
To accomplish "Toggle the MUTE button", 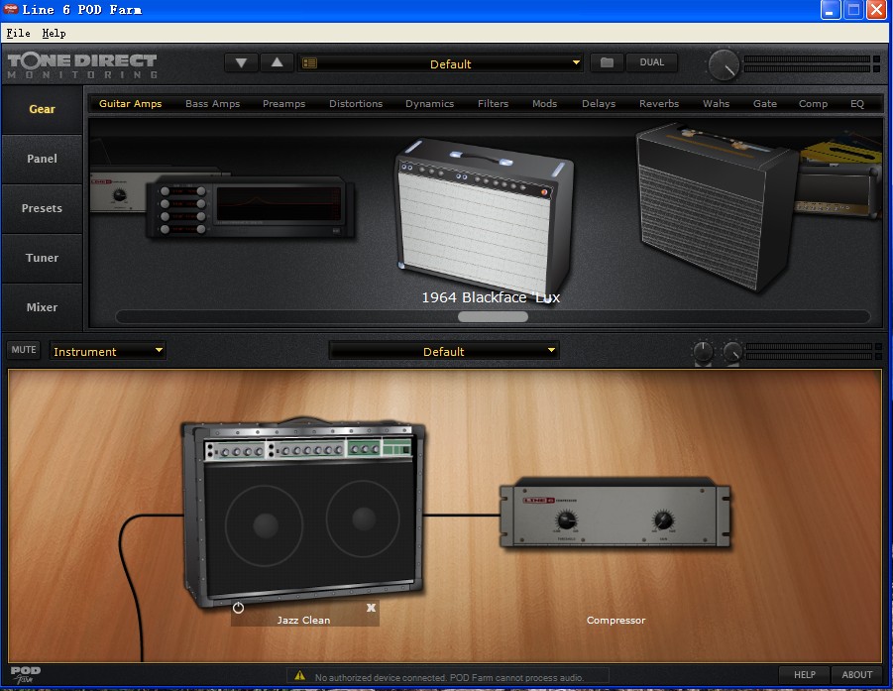I will click(24, 350).
